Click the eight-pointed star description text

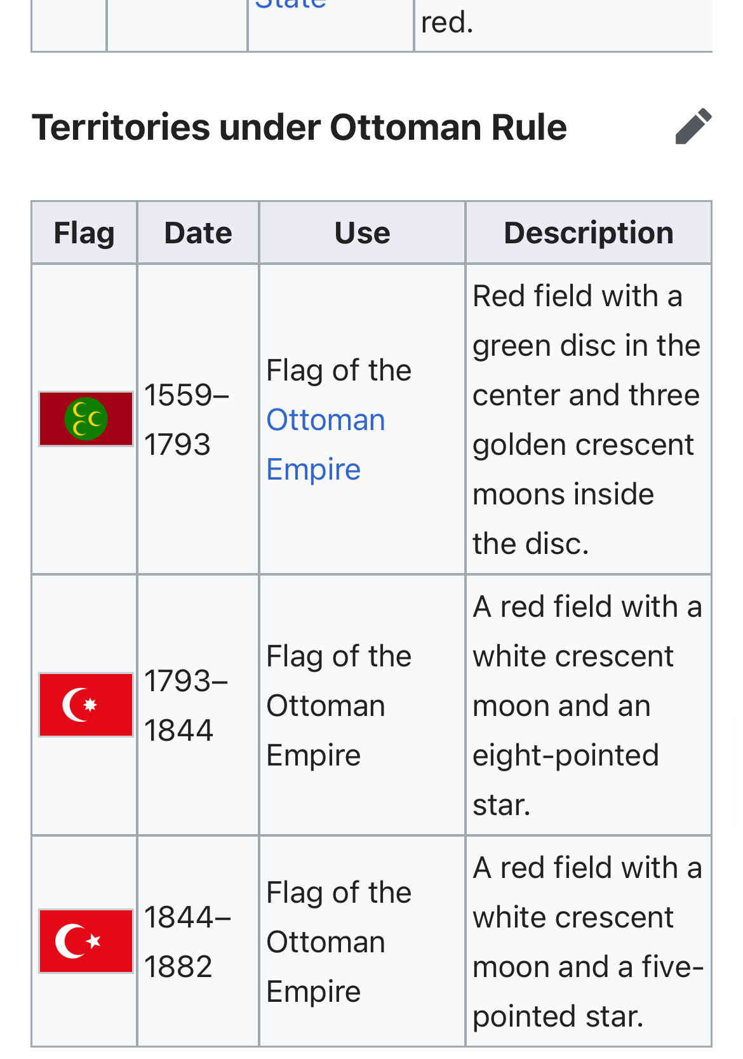586,705
